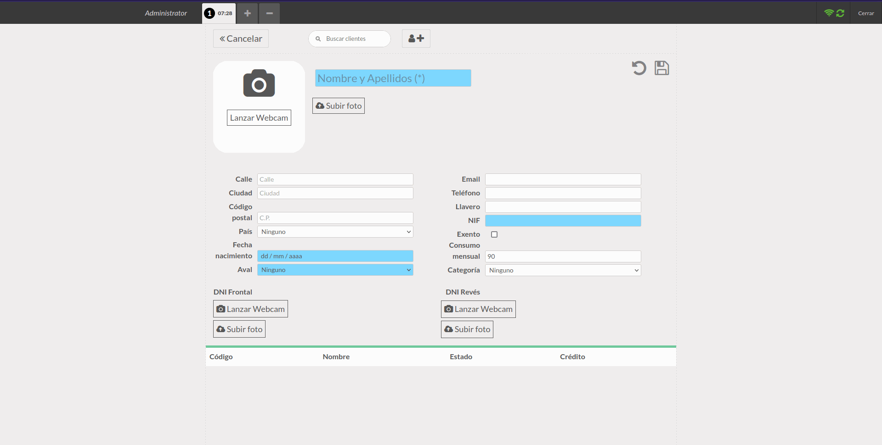Image resolution: width=882 pixels, height=445 pixels.
Task: Click the add new customer icon
Action: 416,39
